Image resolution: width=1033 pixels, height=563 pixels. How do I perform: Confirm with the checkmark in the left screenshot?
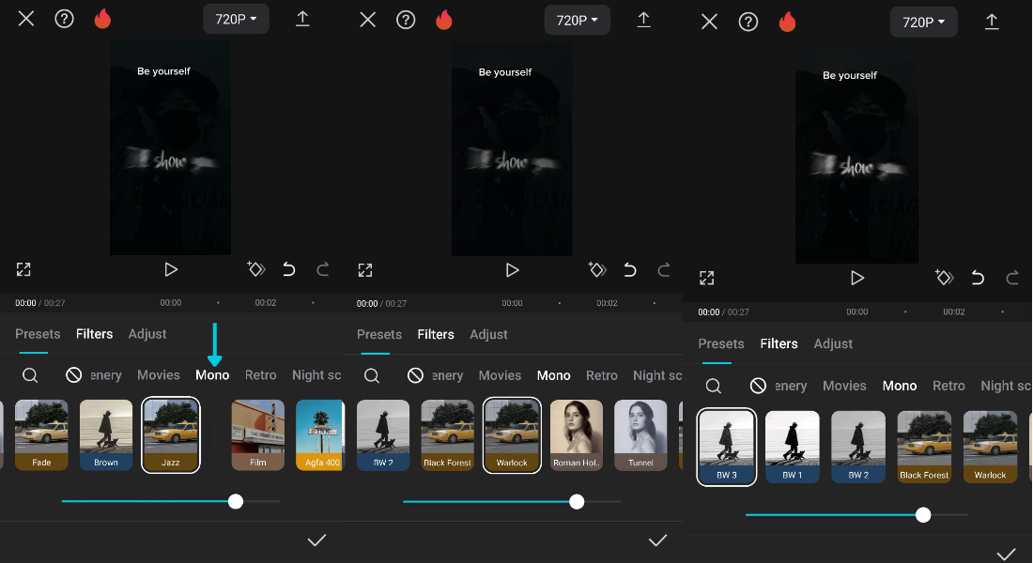(316, 540)
